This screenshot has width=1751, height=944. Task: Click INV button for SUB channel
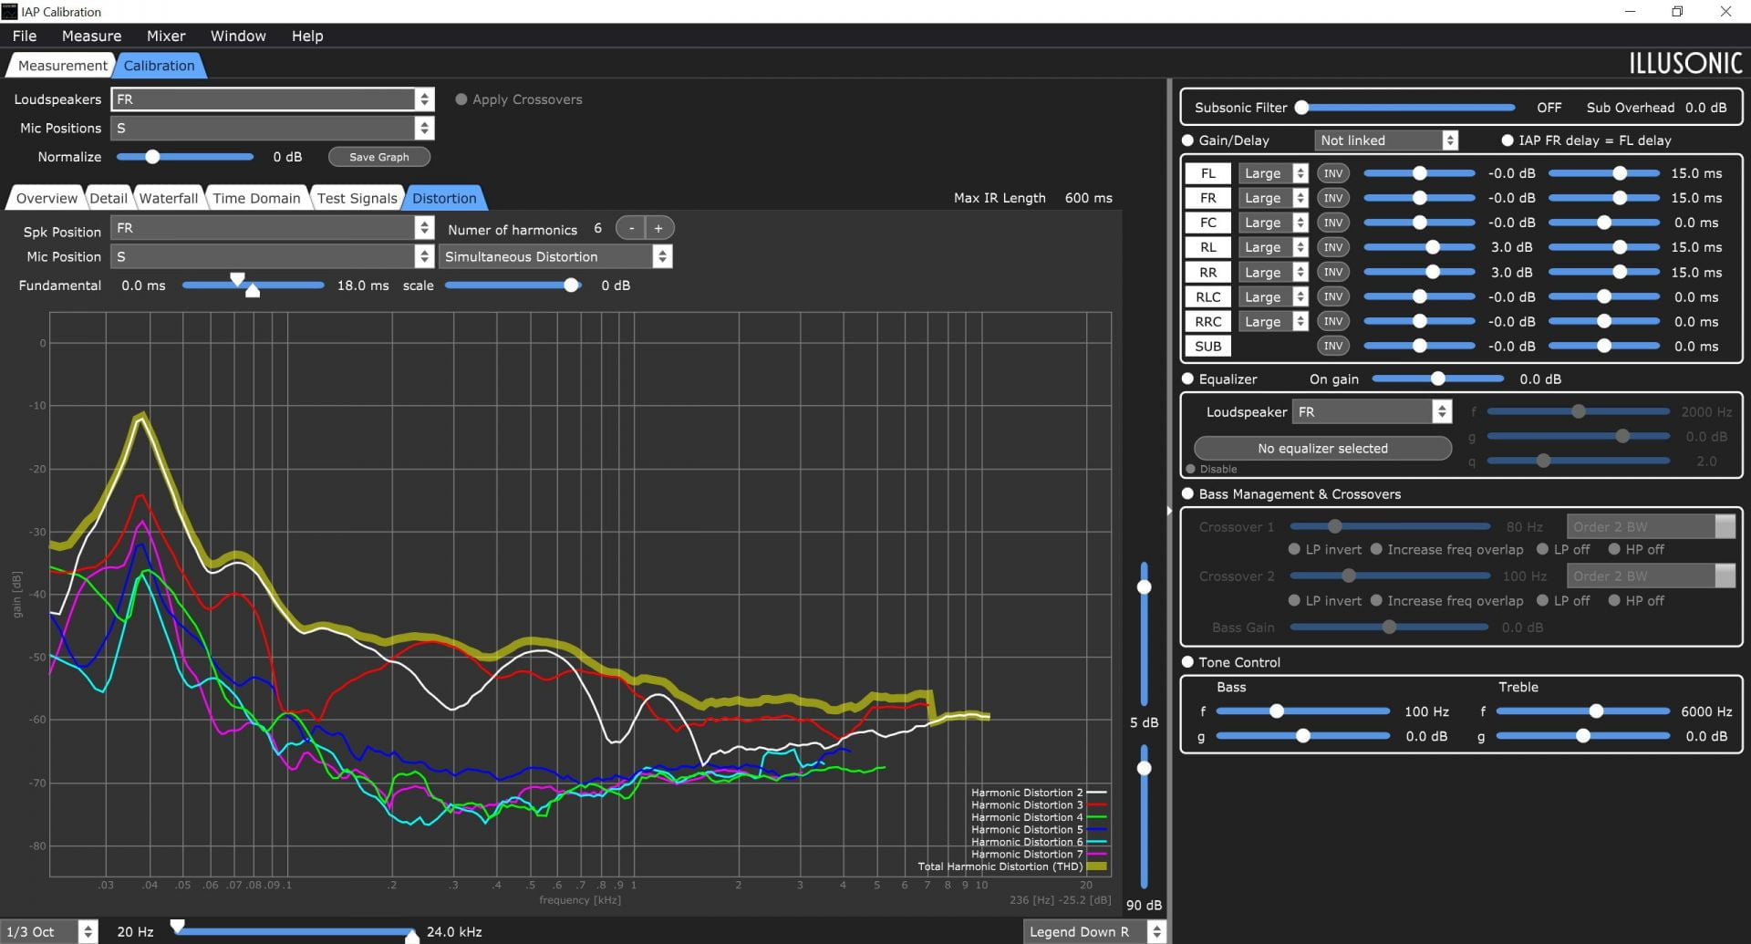pos(1332,346)
